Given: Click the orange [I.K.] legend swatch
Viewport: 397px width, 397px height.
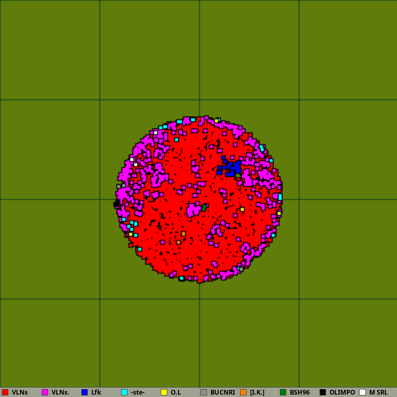Looking at the screenshot, I should point(243,392).
